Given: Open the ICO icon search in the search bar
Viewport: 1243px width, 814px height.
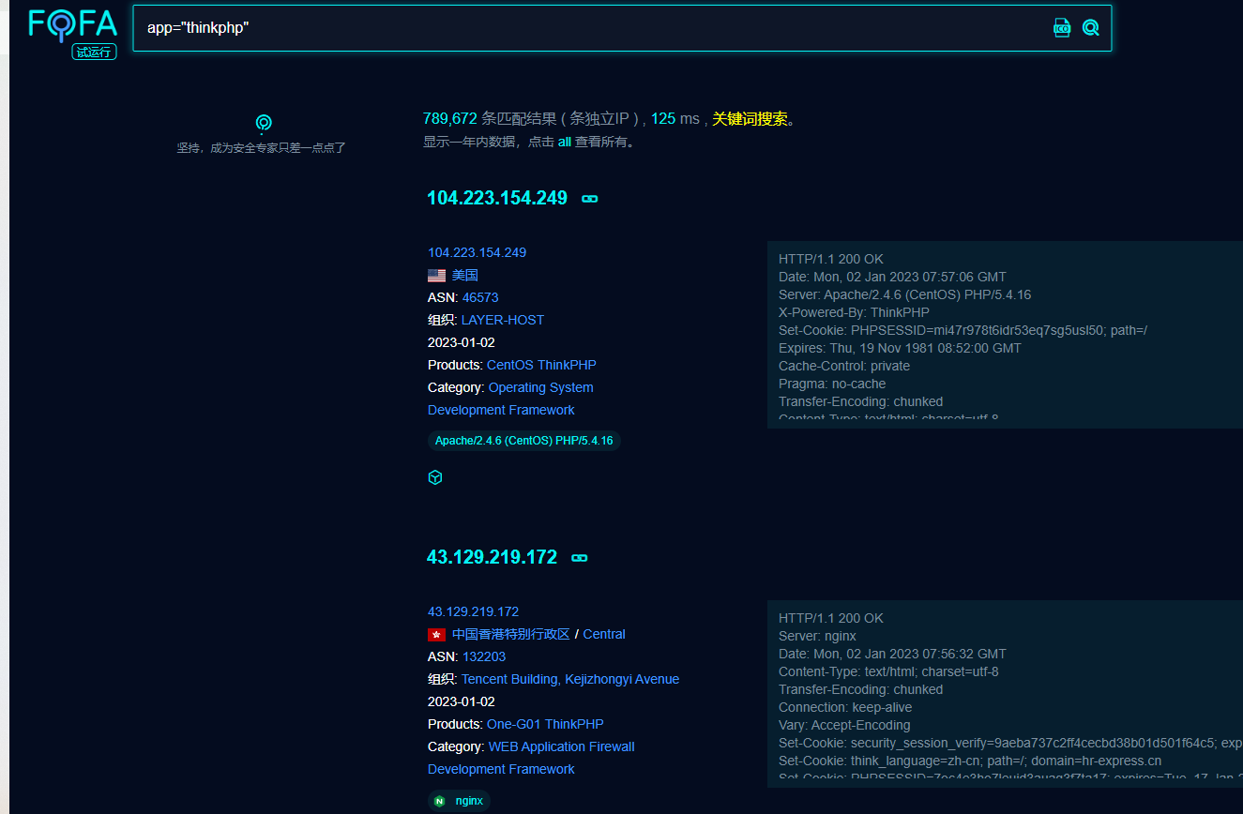Looking at the screenshot, I should click(x=1062, y=28).
